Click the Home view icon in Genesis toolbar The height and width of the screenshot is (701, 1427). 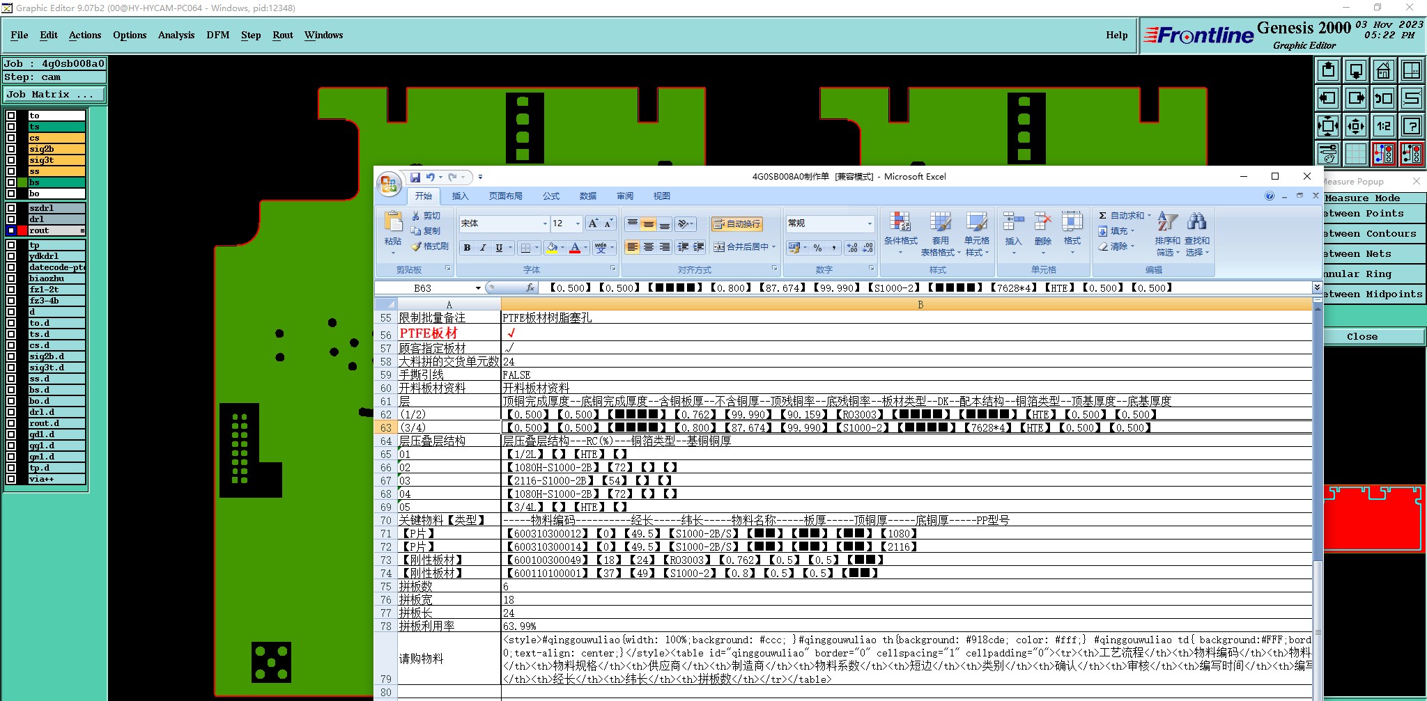click(x=1384, y=70)
